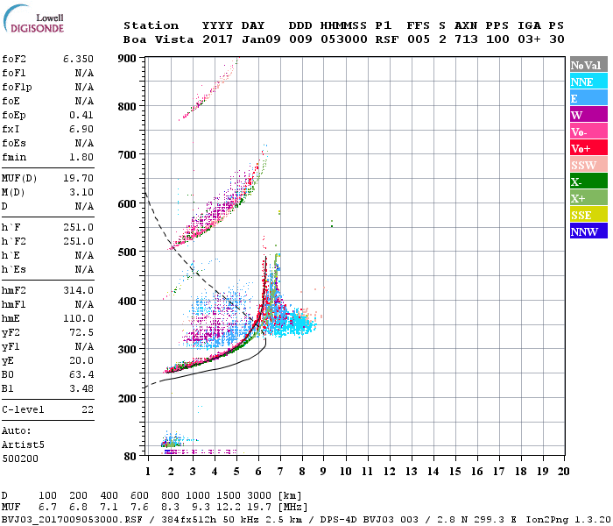This screenshot has height=526, width=613.
Task: Click the 10 MHz frequency axis label
Action: tap(346, 472)
